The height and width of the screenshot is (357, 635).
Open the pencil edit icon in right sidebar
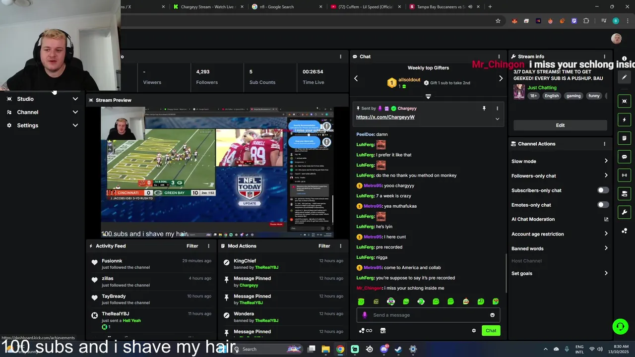click(624, 77)
